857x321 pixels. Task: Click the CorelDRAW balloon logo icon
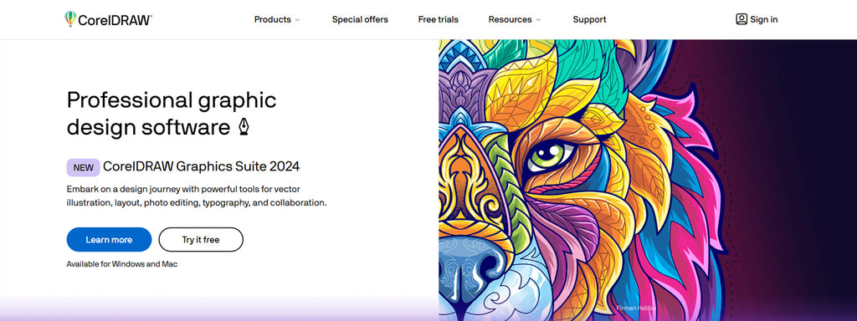pyautogui.click(x=70, y=18)
